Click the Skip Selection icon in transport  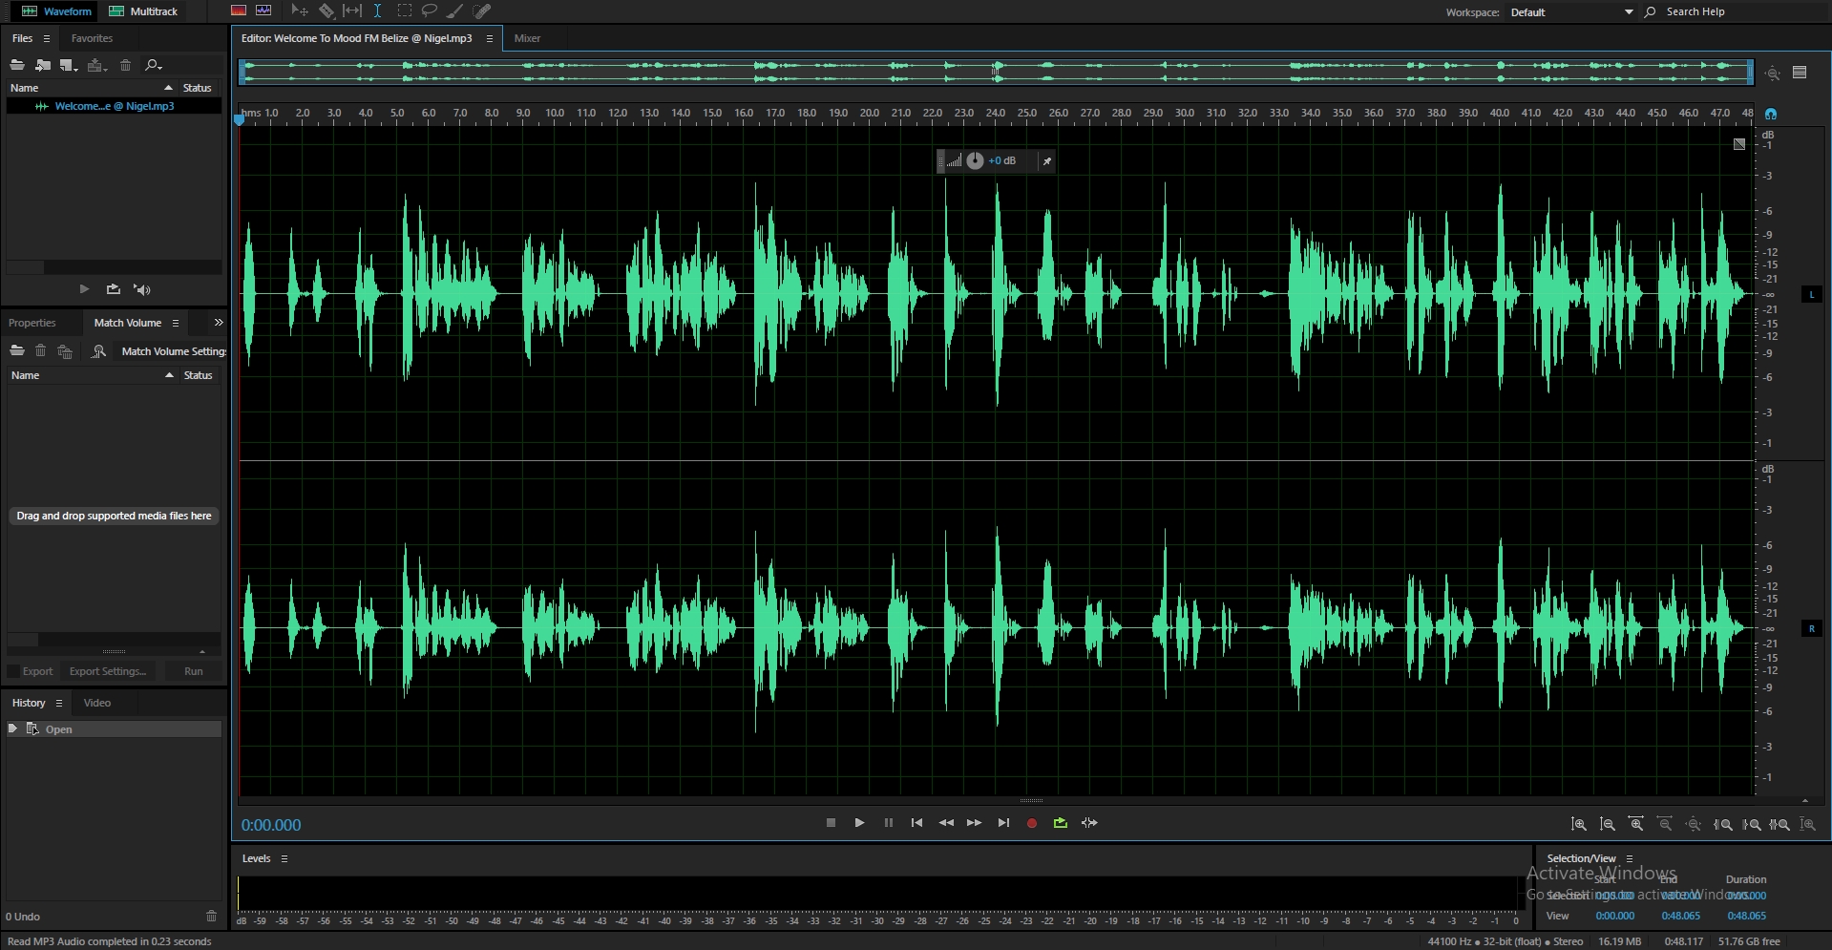click(x=1089, y=822)
